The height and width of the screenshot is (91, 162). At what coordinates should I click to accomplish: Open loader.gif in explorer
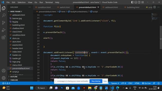point(16,58)
